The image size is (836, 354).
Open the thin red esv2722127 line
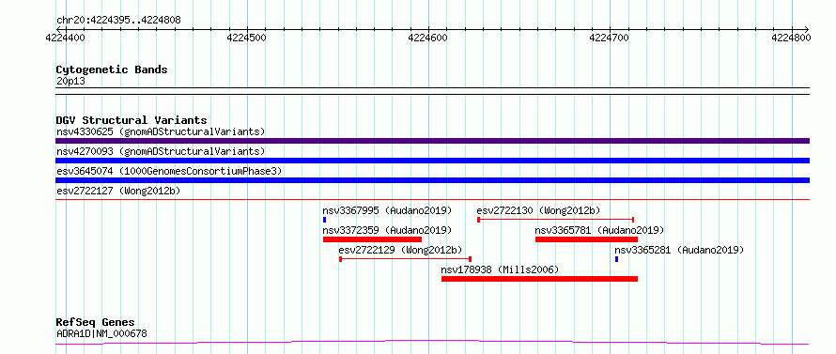[432, 199]
